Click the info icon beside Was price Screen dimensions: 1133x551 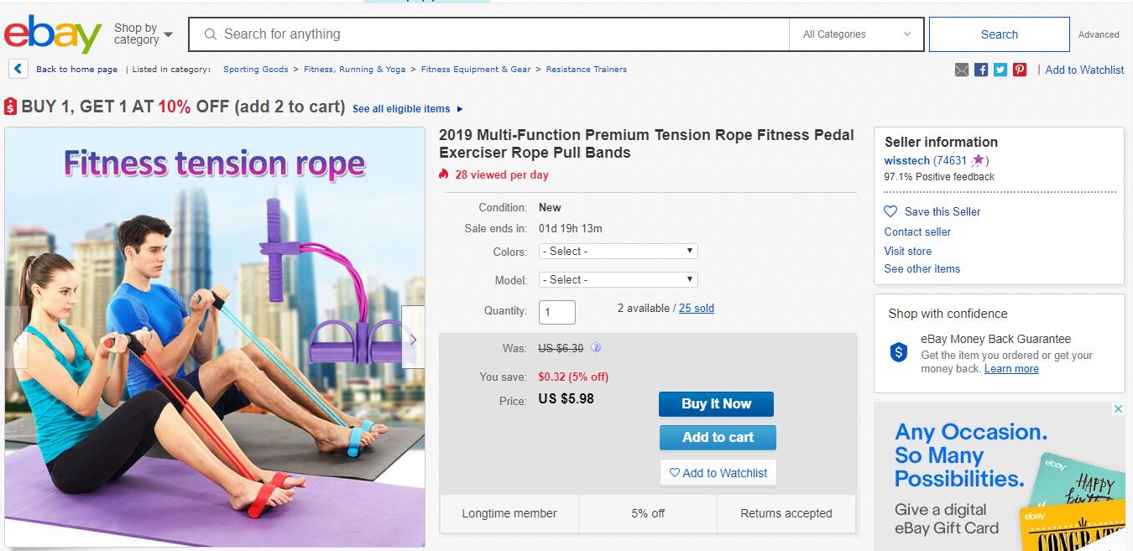point(596,348)
